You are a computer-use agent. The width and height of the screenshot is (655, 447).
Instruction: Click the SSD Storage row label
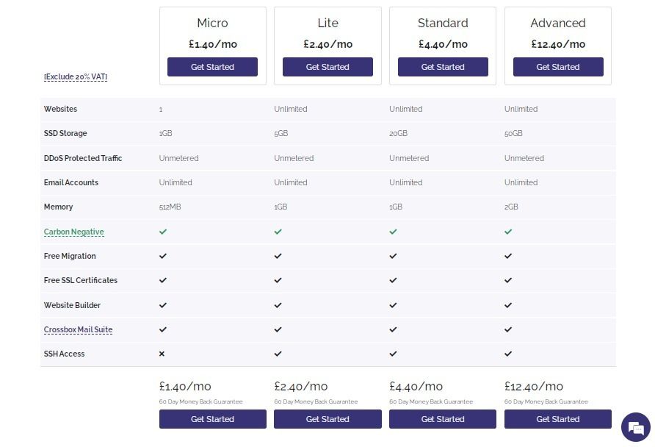(x=65, y=133)
